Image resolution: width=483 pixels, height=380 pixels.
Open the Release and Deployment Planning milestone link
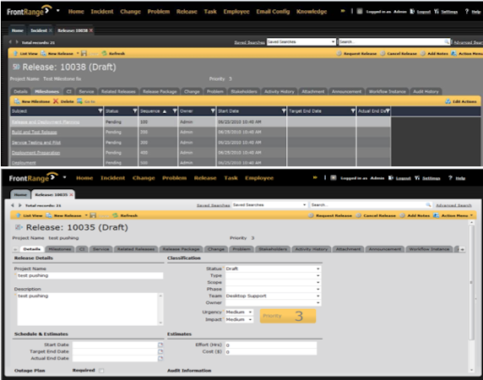[46, 122]
